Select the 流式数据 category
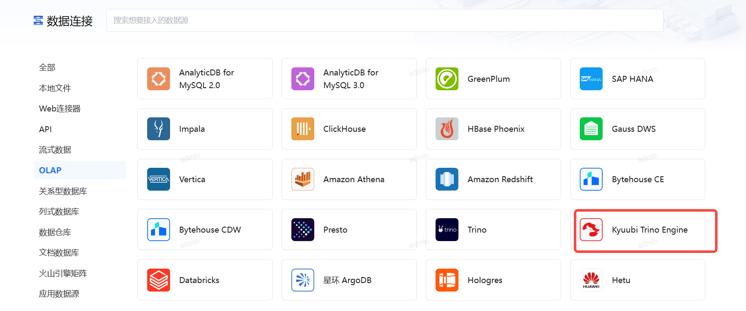This screenshot has width=746, height=311. click(x=55, y=150)
